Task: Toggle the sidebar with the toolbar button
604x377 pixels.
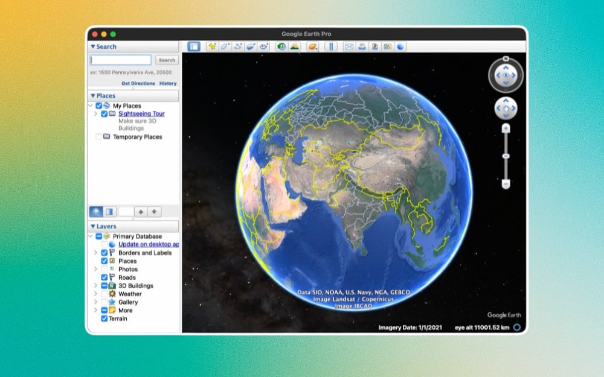Action: 194,46
